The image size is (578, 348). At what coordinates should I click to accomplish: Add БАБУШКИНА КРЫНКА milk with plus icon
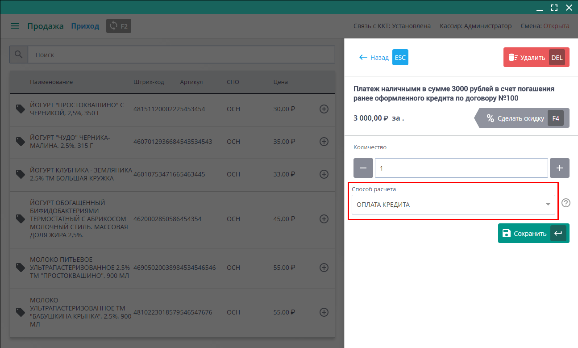324,312
